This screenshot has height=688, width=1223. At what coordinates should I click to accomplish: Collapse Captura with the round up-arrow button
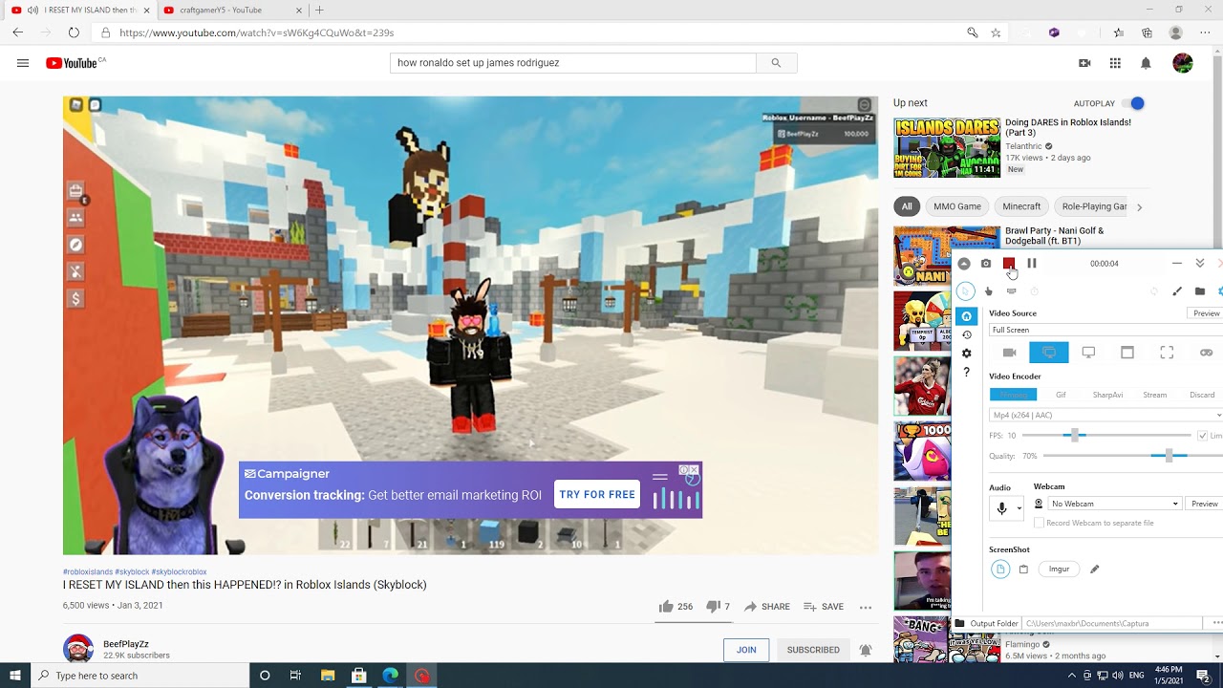click(x=964, y=264)
